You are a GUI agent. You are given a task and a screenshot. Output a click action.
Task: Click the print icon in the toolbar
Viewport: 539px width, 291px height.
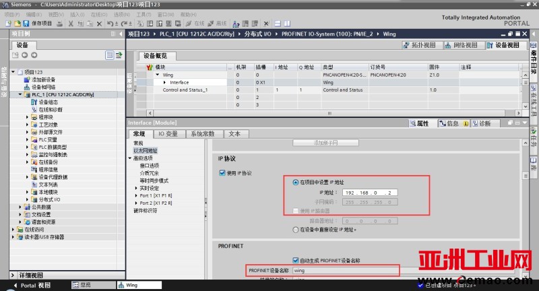point(60,24)
